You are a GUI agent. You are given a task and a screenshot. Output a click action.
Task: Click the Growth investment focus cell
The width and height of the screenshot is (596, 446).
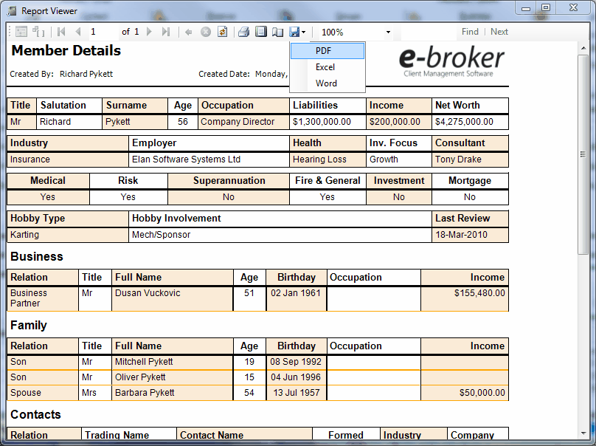pos(399,159)
